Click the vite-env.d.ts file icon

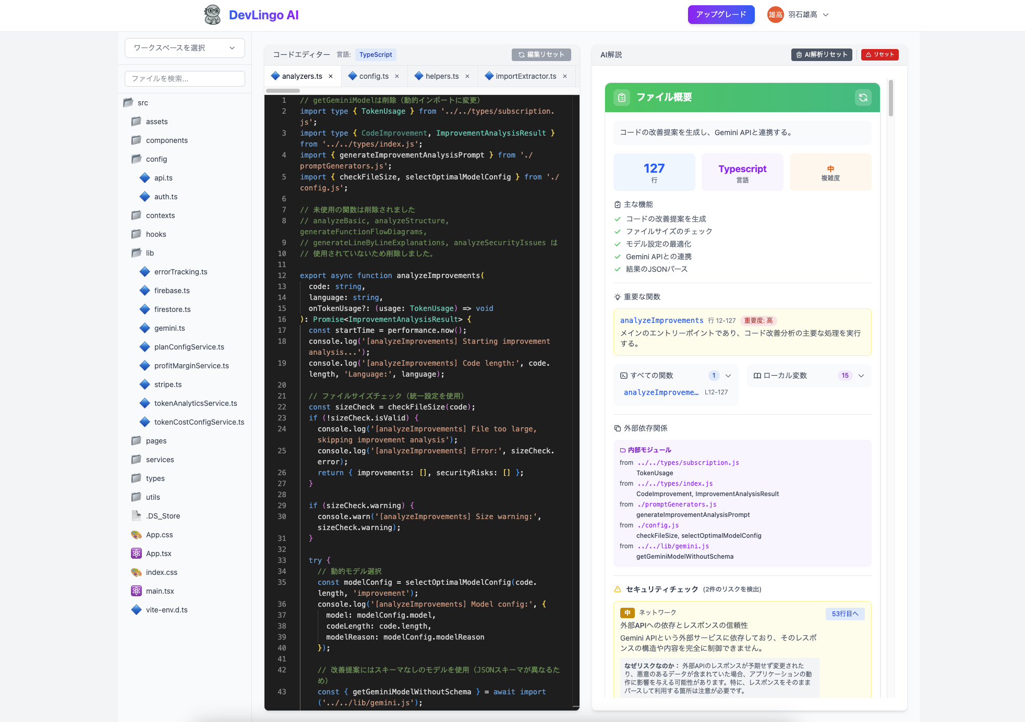coord(137,609)
